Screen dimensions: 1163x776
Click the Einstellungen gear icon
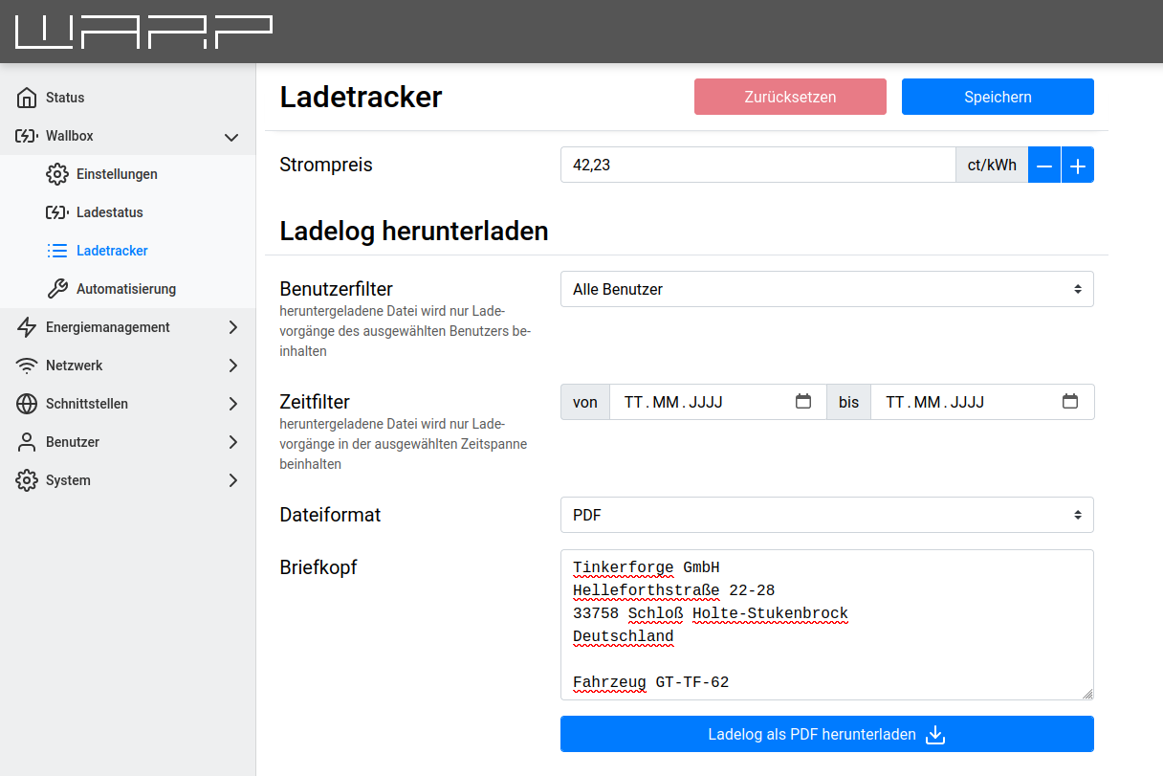pos(57,174)
